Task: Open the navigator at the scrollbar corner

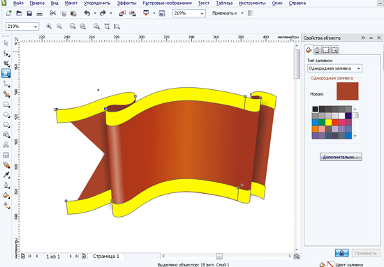Action: pos(297,256)
